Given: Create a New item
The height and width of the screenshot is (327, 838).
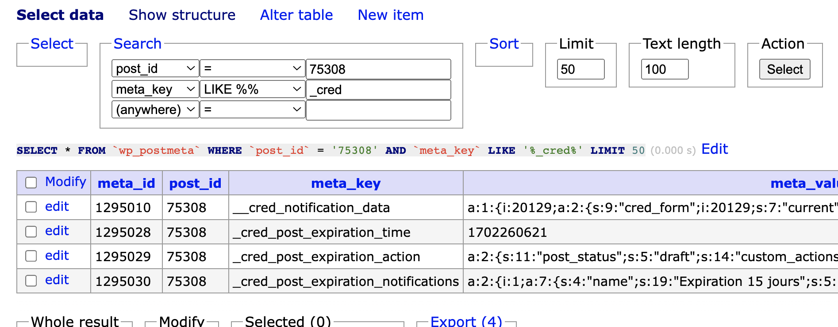Looking at the screenshot, I should [391, 15].
